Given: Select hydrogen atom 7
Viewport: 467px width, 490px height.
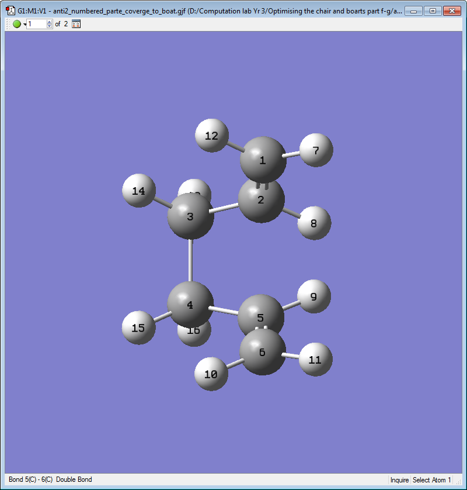Looking at the screenshot, I should click(x=316, y=150).
